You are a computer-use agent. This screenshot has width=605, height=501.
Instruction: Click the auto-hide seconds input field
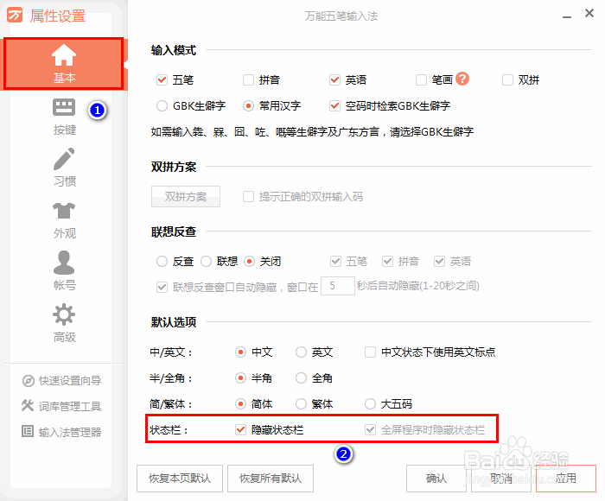(x=338, y=286)
